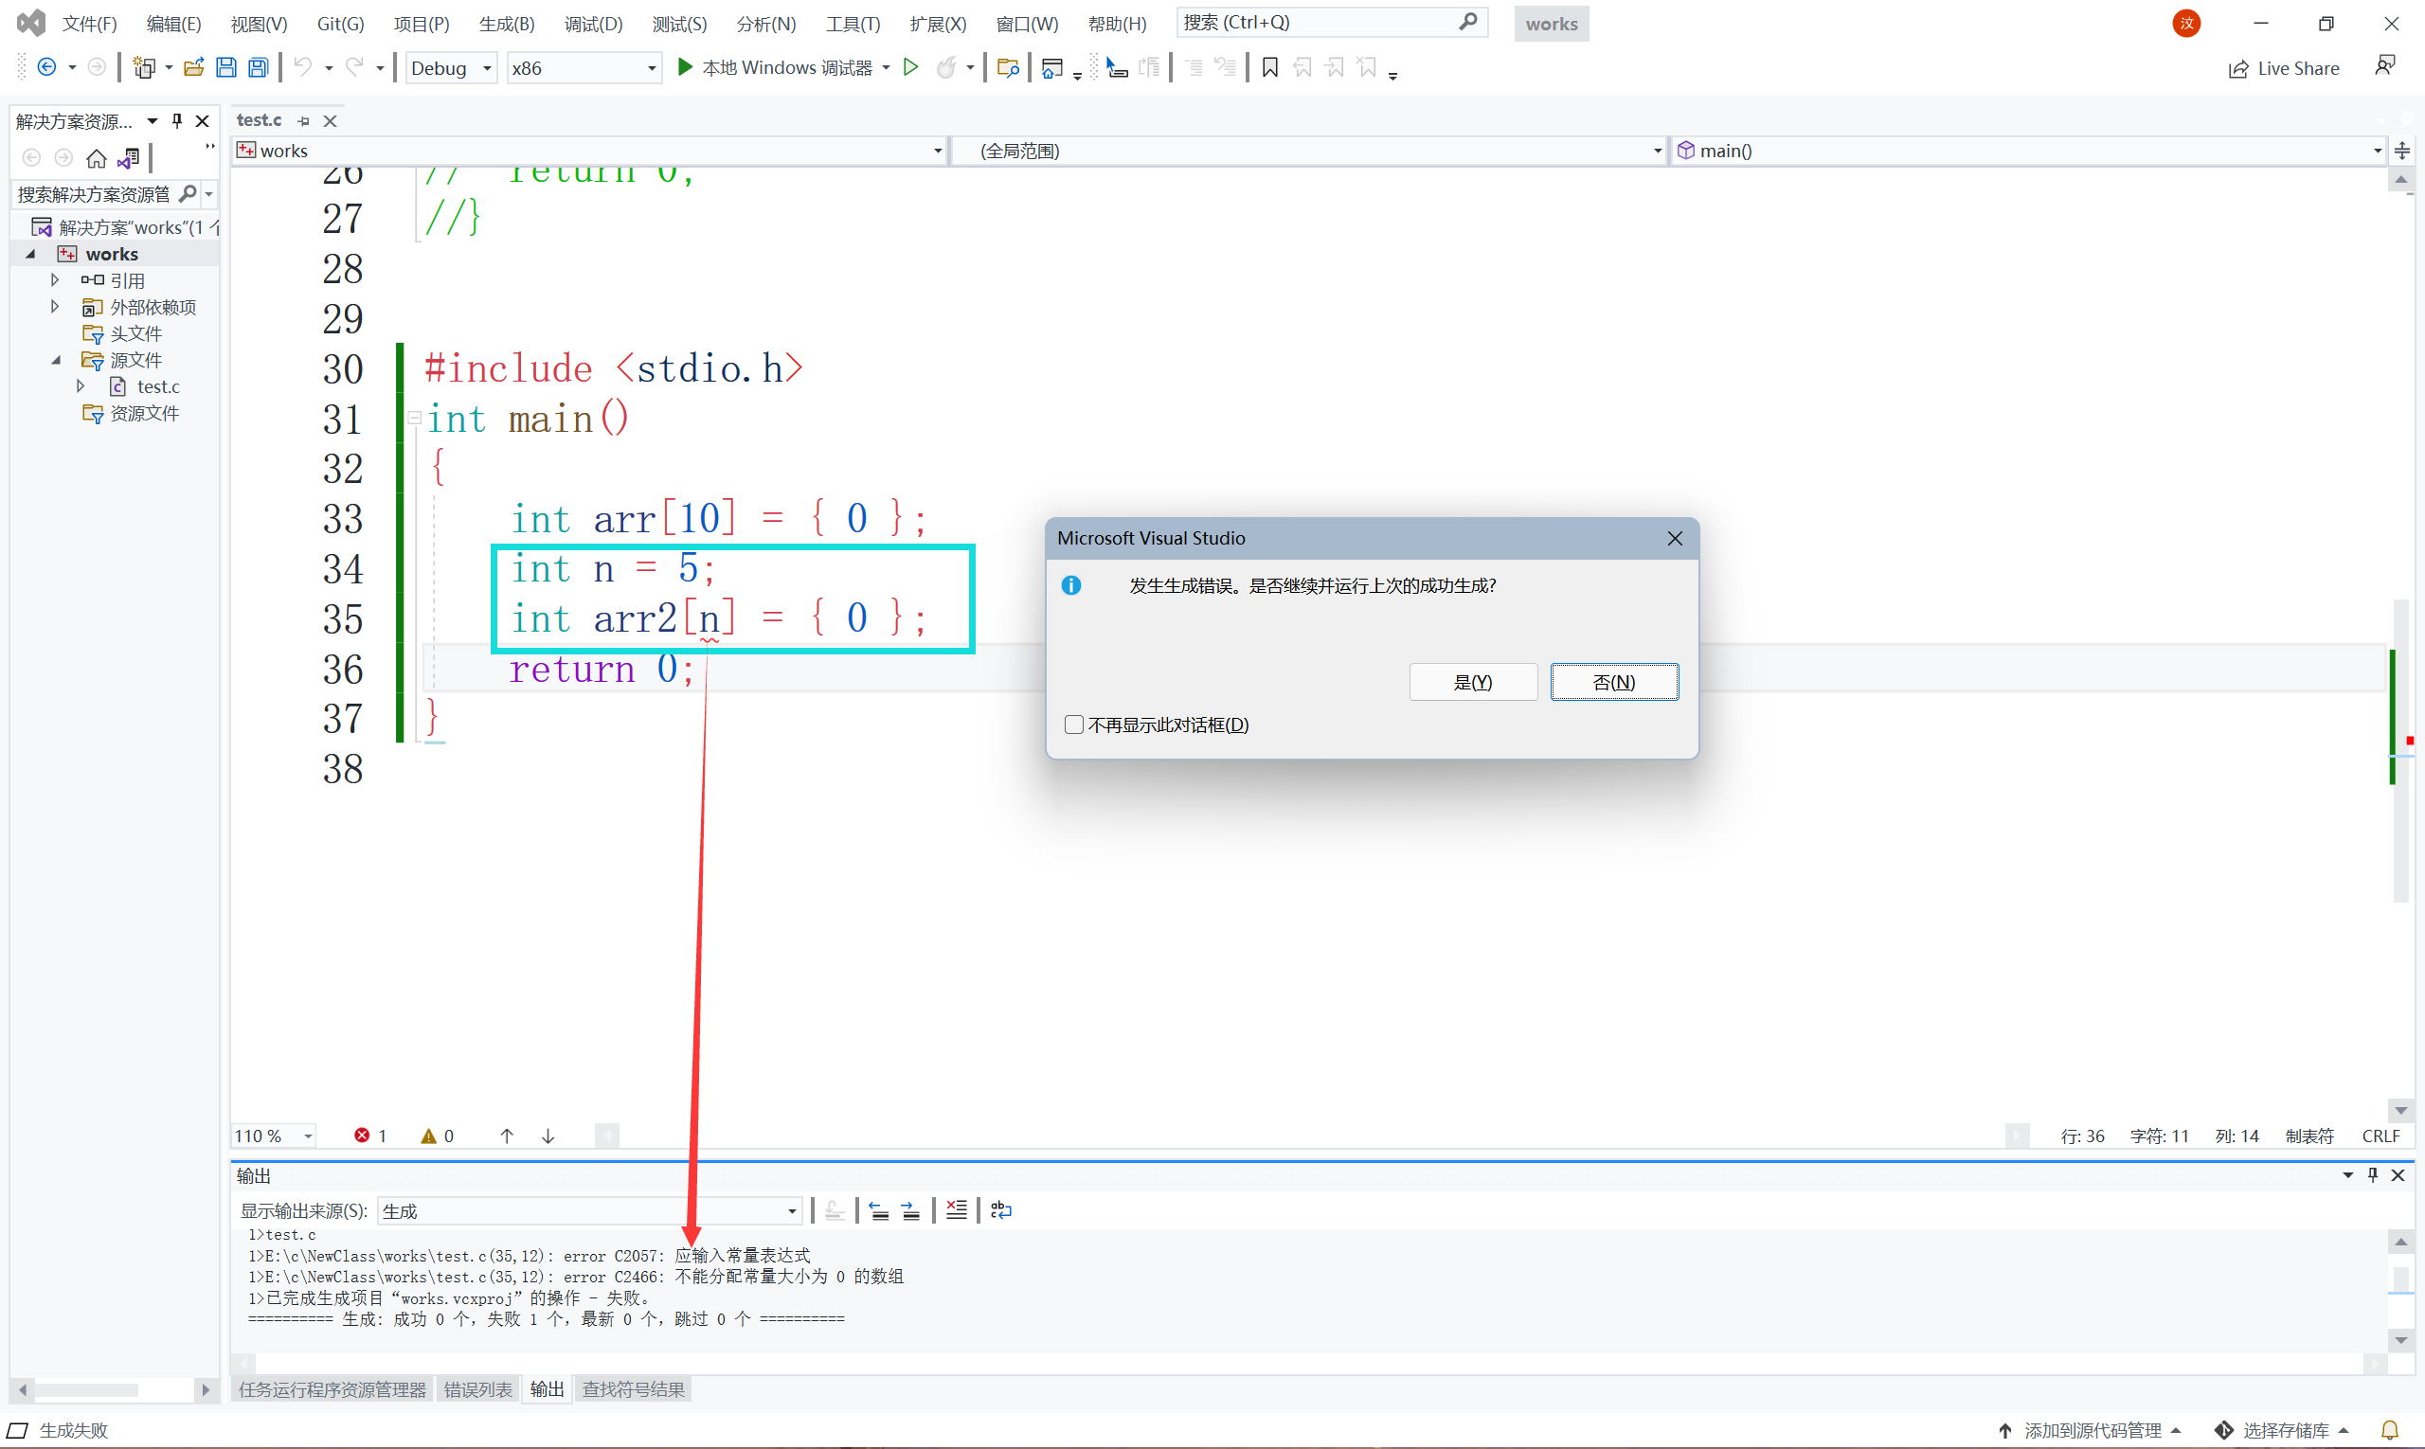Image resolution: width=2425 pixels, height=1449 pixels.
Task: Clear all output in output panel
Action: pos(956,1210)
